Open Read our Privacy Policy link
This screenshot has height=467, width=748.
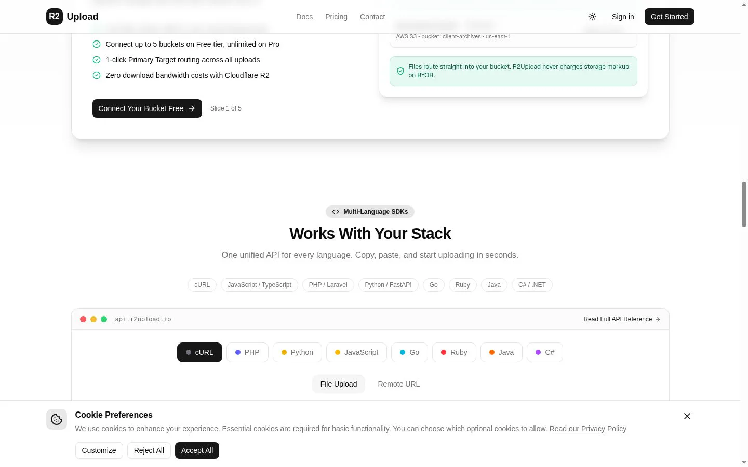click(588, 429)
